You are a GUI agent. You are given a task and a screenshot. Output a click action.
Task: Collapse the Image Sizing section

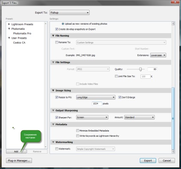coord(53,90)
